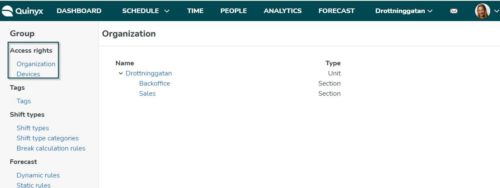Open the messages envelope icon
The height and width of the screenshot is (188, 500).
coord(454,11)
